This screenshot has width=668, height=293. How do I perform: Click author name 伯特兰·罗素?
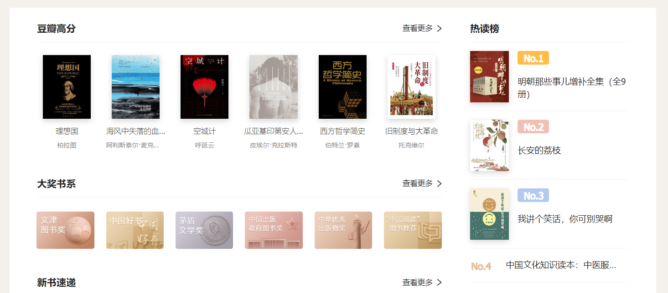[x=342, y=146]
